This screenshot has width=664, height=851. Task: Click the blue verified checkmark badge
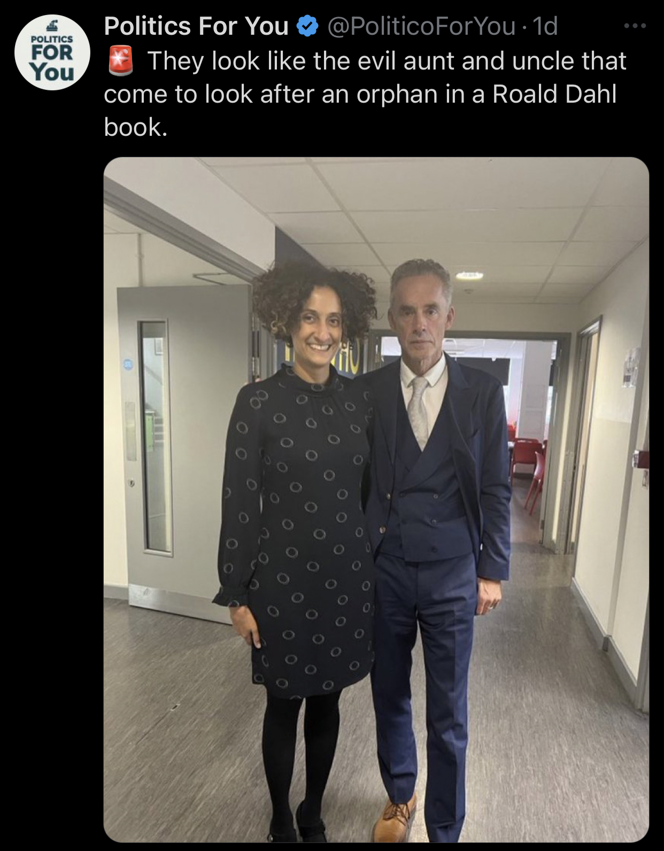[307, 26]
